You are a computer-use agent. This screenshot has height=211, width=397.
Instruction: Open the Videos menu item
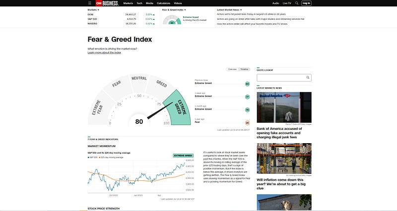178,3
